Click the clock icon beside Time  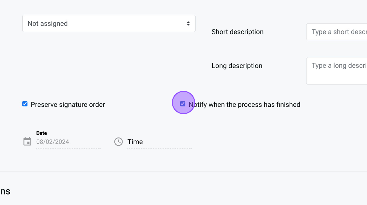pos(118,141)
